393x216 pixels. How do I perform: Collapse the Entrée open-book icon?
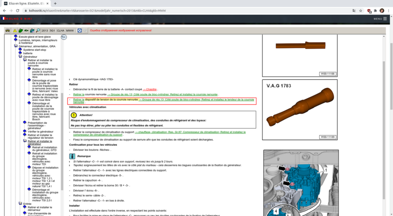coord(20,203)
